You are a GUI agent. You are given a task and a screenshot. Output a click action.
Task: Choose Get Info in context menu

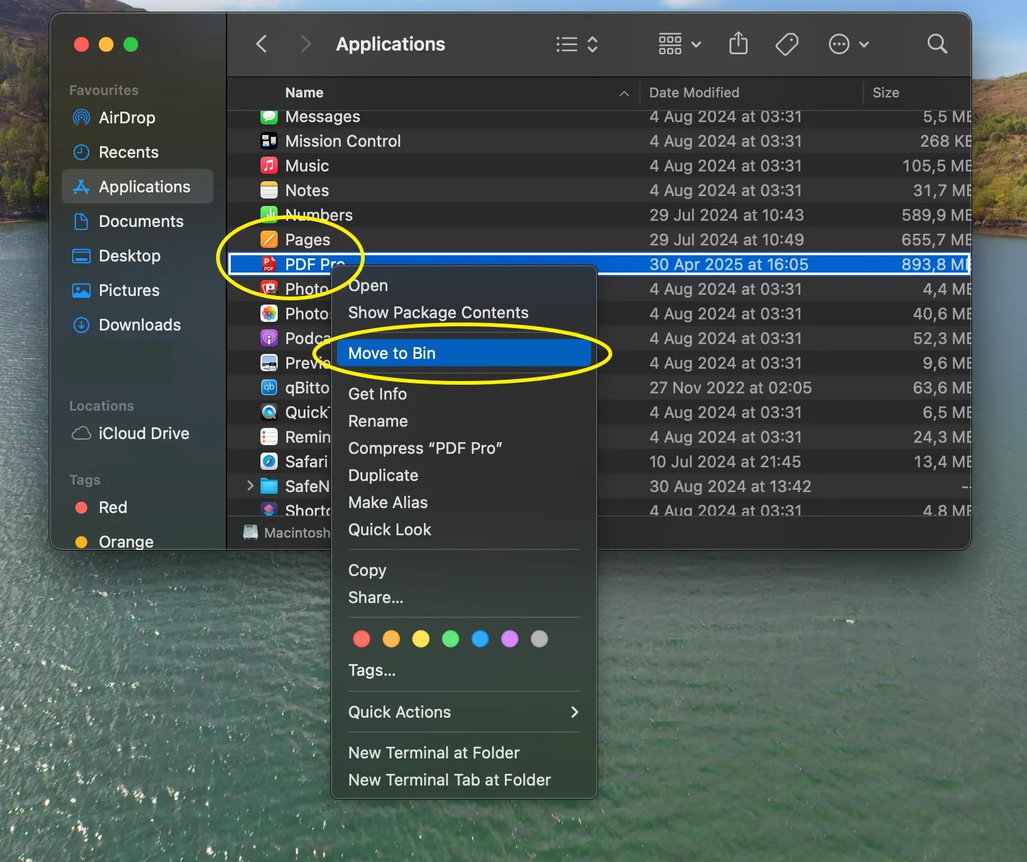pyautogui.click(x=464, y=394)
